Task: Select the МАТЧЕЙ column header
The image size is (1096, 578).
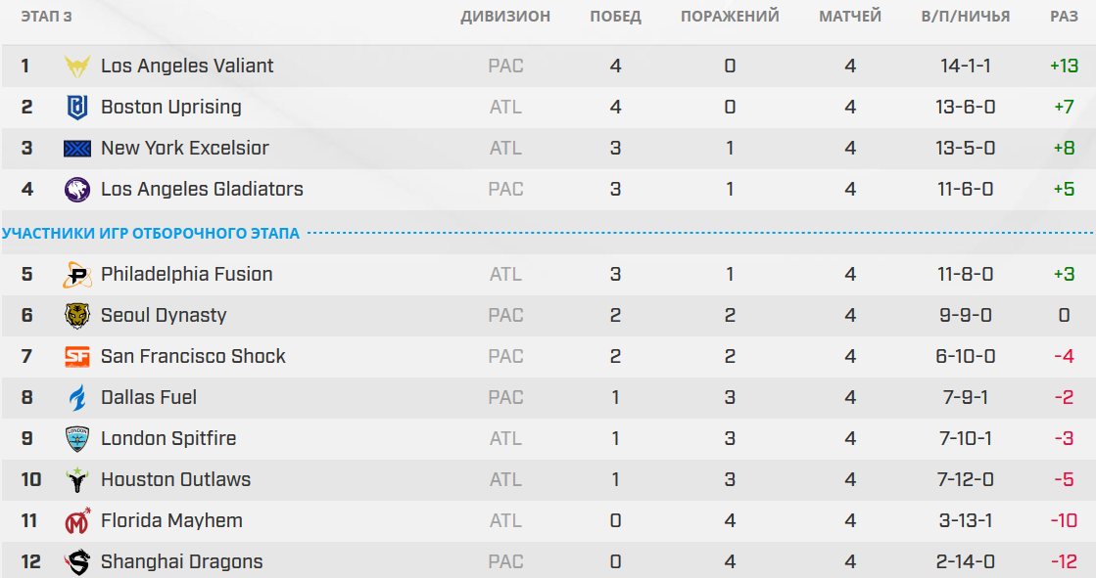Action: 850,17
